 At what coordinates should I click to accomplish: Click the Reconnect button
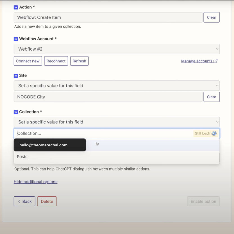(x=56, y=61)
